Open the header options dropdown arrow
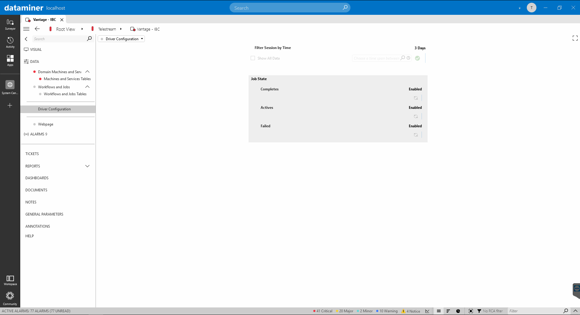 point(520,8)
